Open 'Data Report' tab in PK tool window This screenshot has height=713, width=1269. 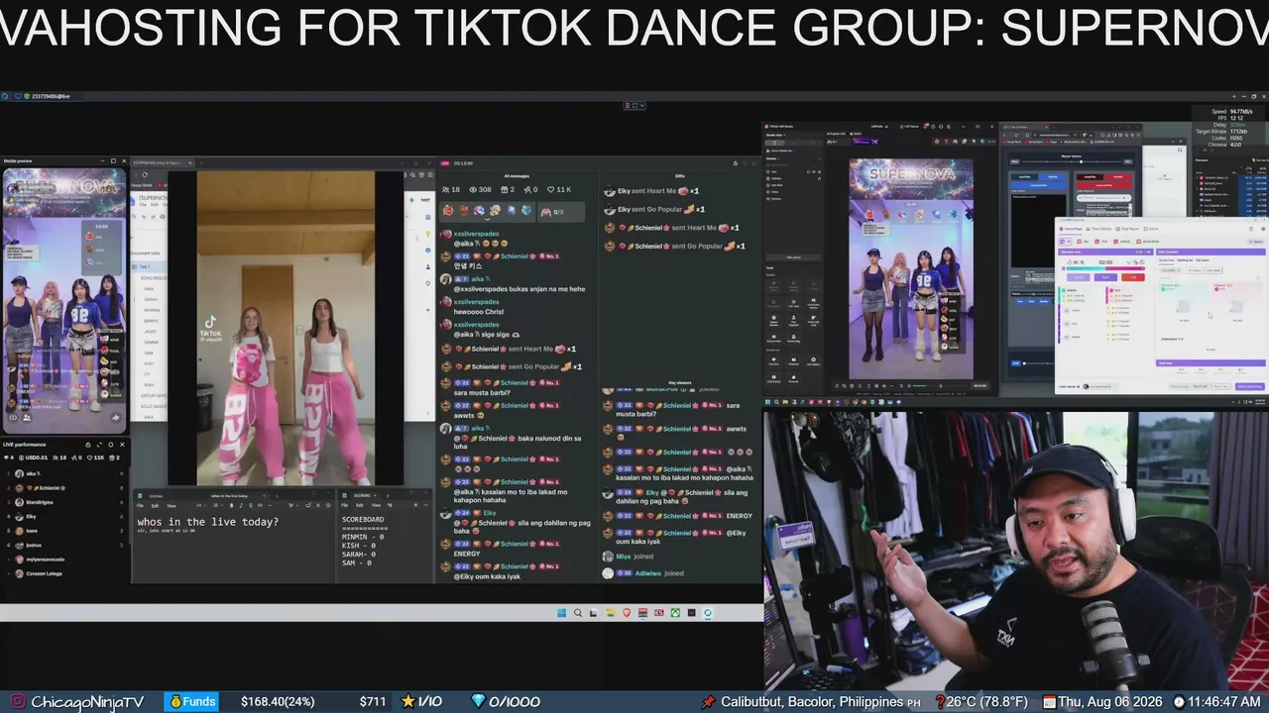[1127, 229]
